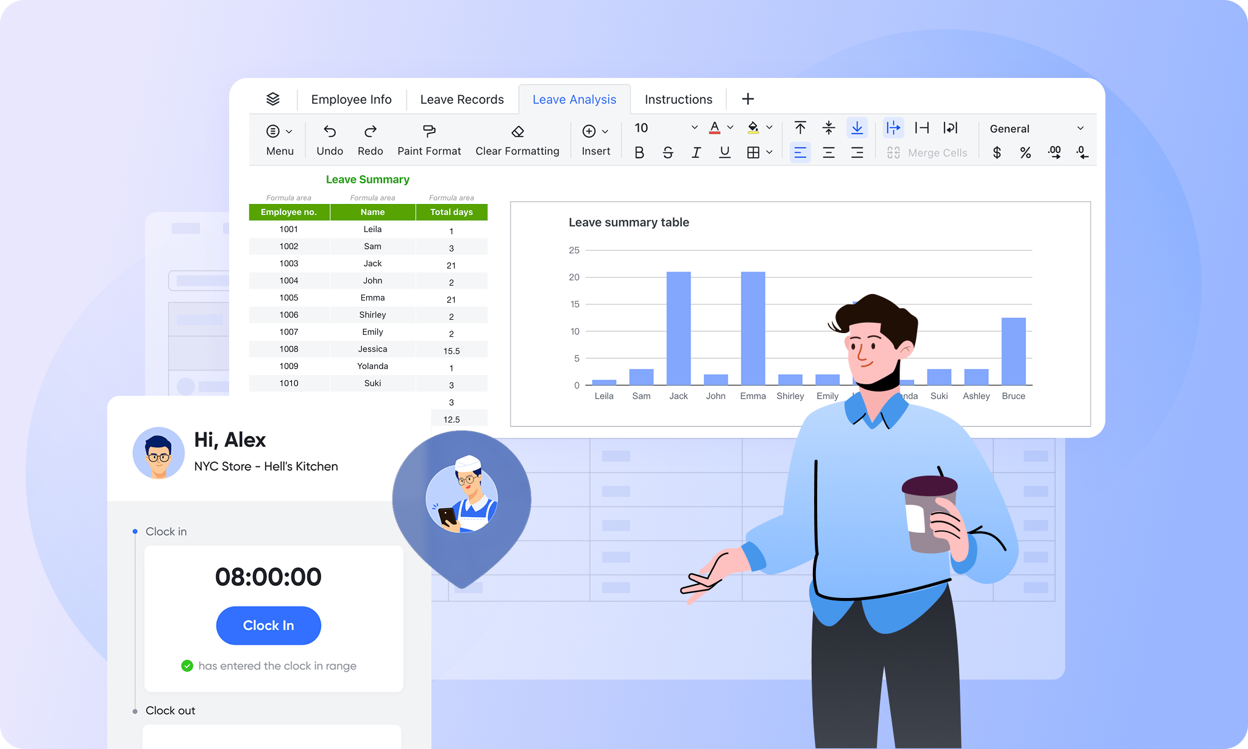Click the borders grid icon

(753, 152)
